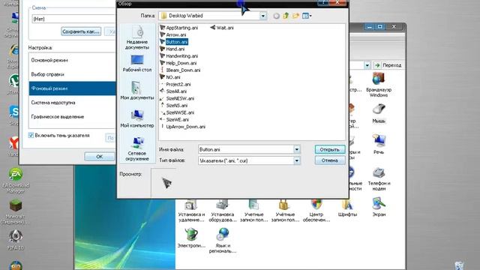The width and height of the screenshot is (480, 270).
Task: Open EA Download Manager desktop icon
Action: (x=15, y=181)
